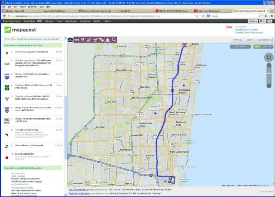Collapse the directions panel arrow

65,38
